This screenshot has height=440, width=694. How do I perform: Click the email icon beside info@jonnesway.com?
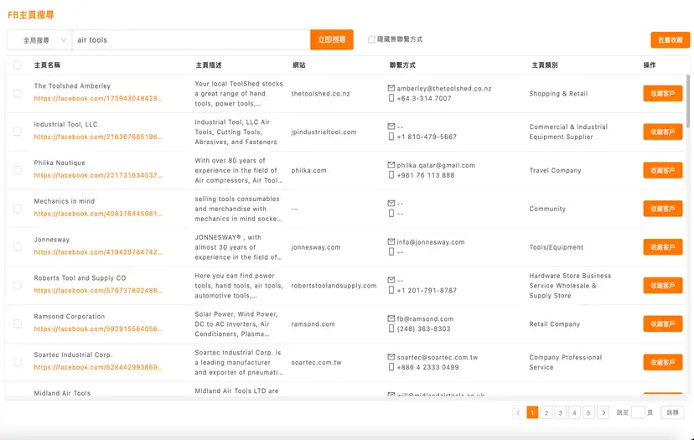pyautogui.click(x=391, y=241)
